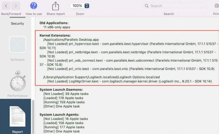Open the Zoom 100% stepper dropdown
Viewport: 219px width, 134px height.
(87, 6)
